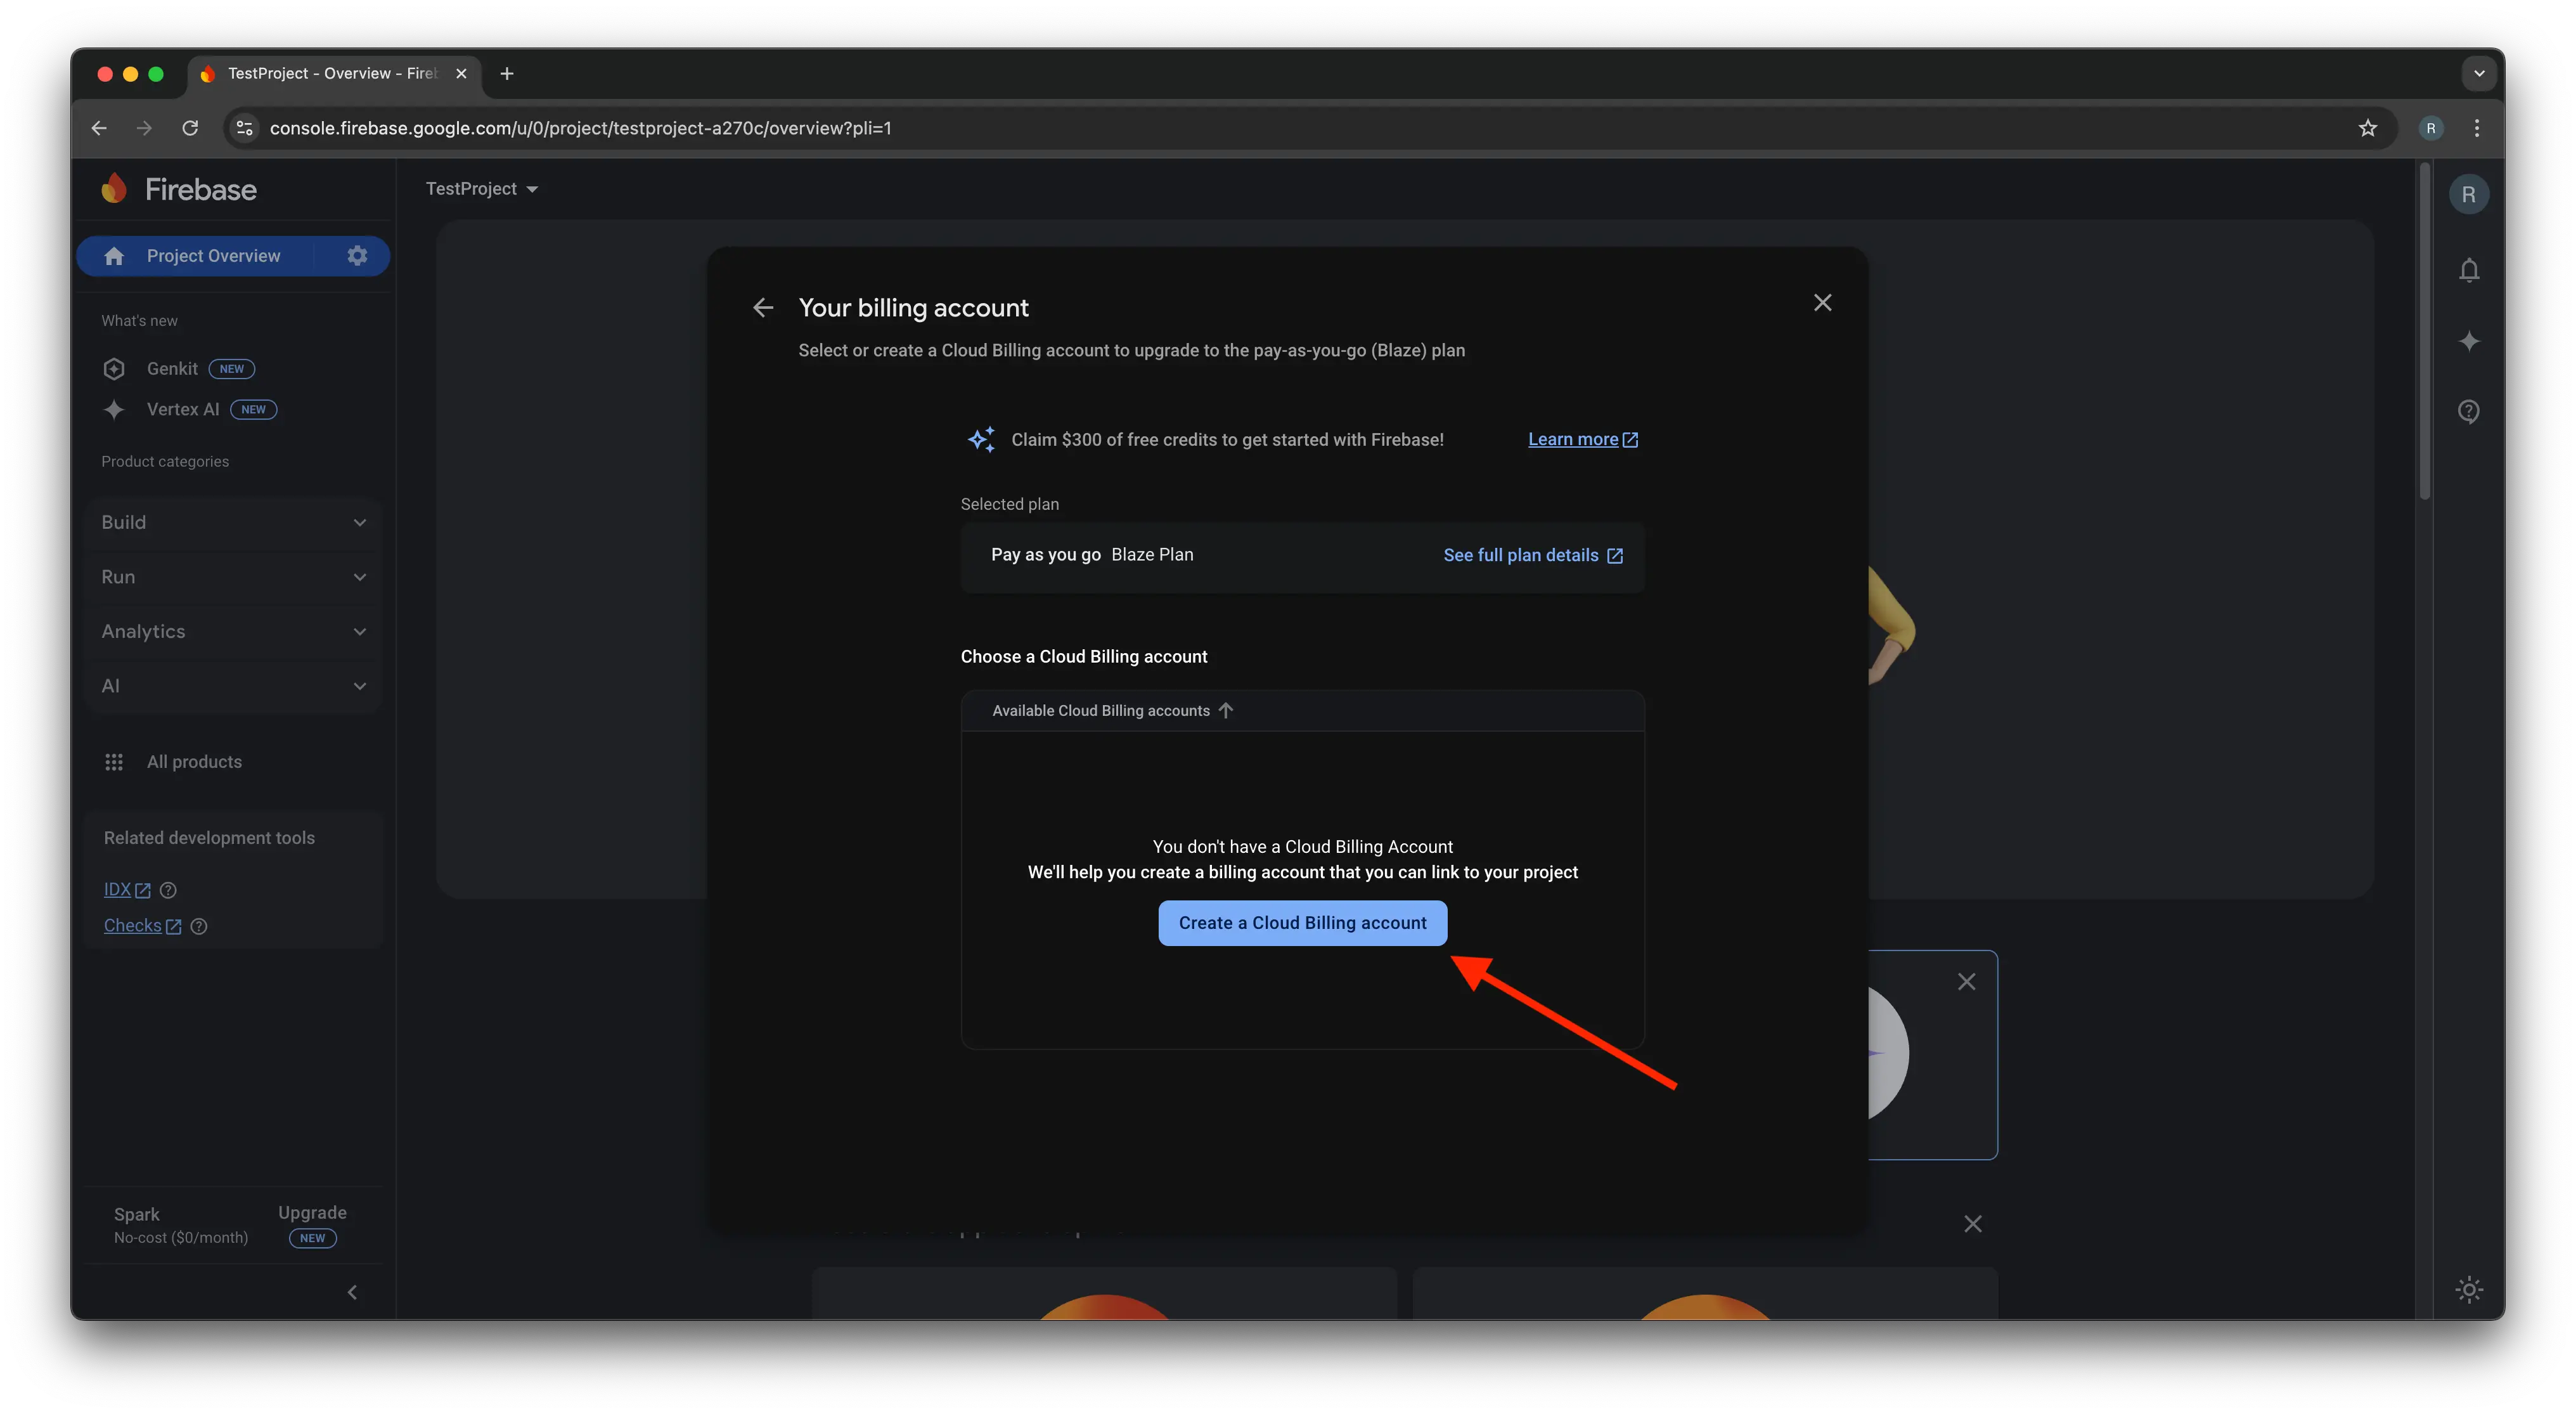Viewport: 2576px width, 1414px height.
Task: Open a new browser tab
Action: [507, 73]
